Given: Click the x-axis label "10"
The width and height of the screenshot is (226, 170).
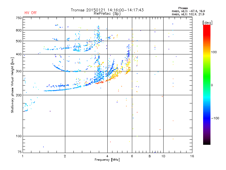Looking at the screenshot, I should click(x=163, y=156).
